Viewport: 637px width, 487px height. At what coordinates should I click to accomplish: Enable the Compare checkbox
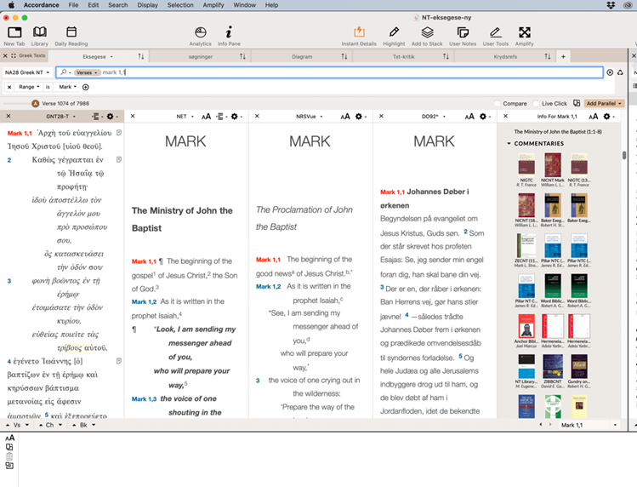498,103
